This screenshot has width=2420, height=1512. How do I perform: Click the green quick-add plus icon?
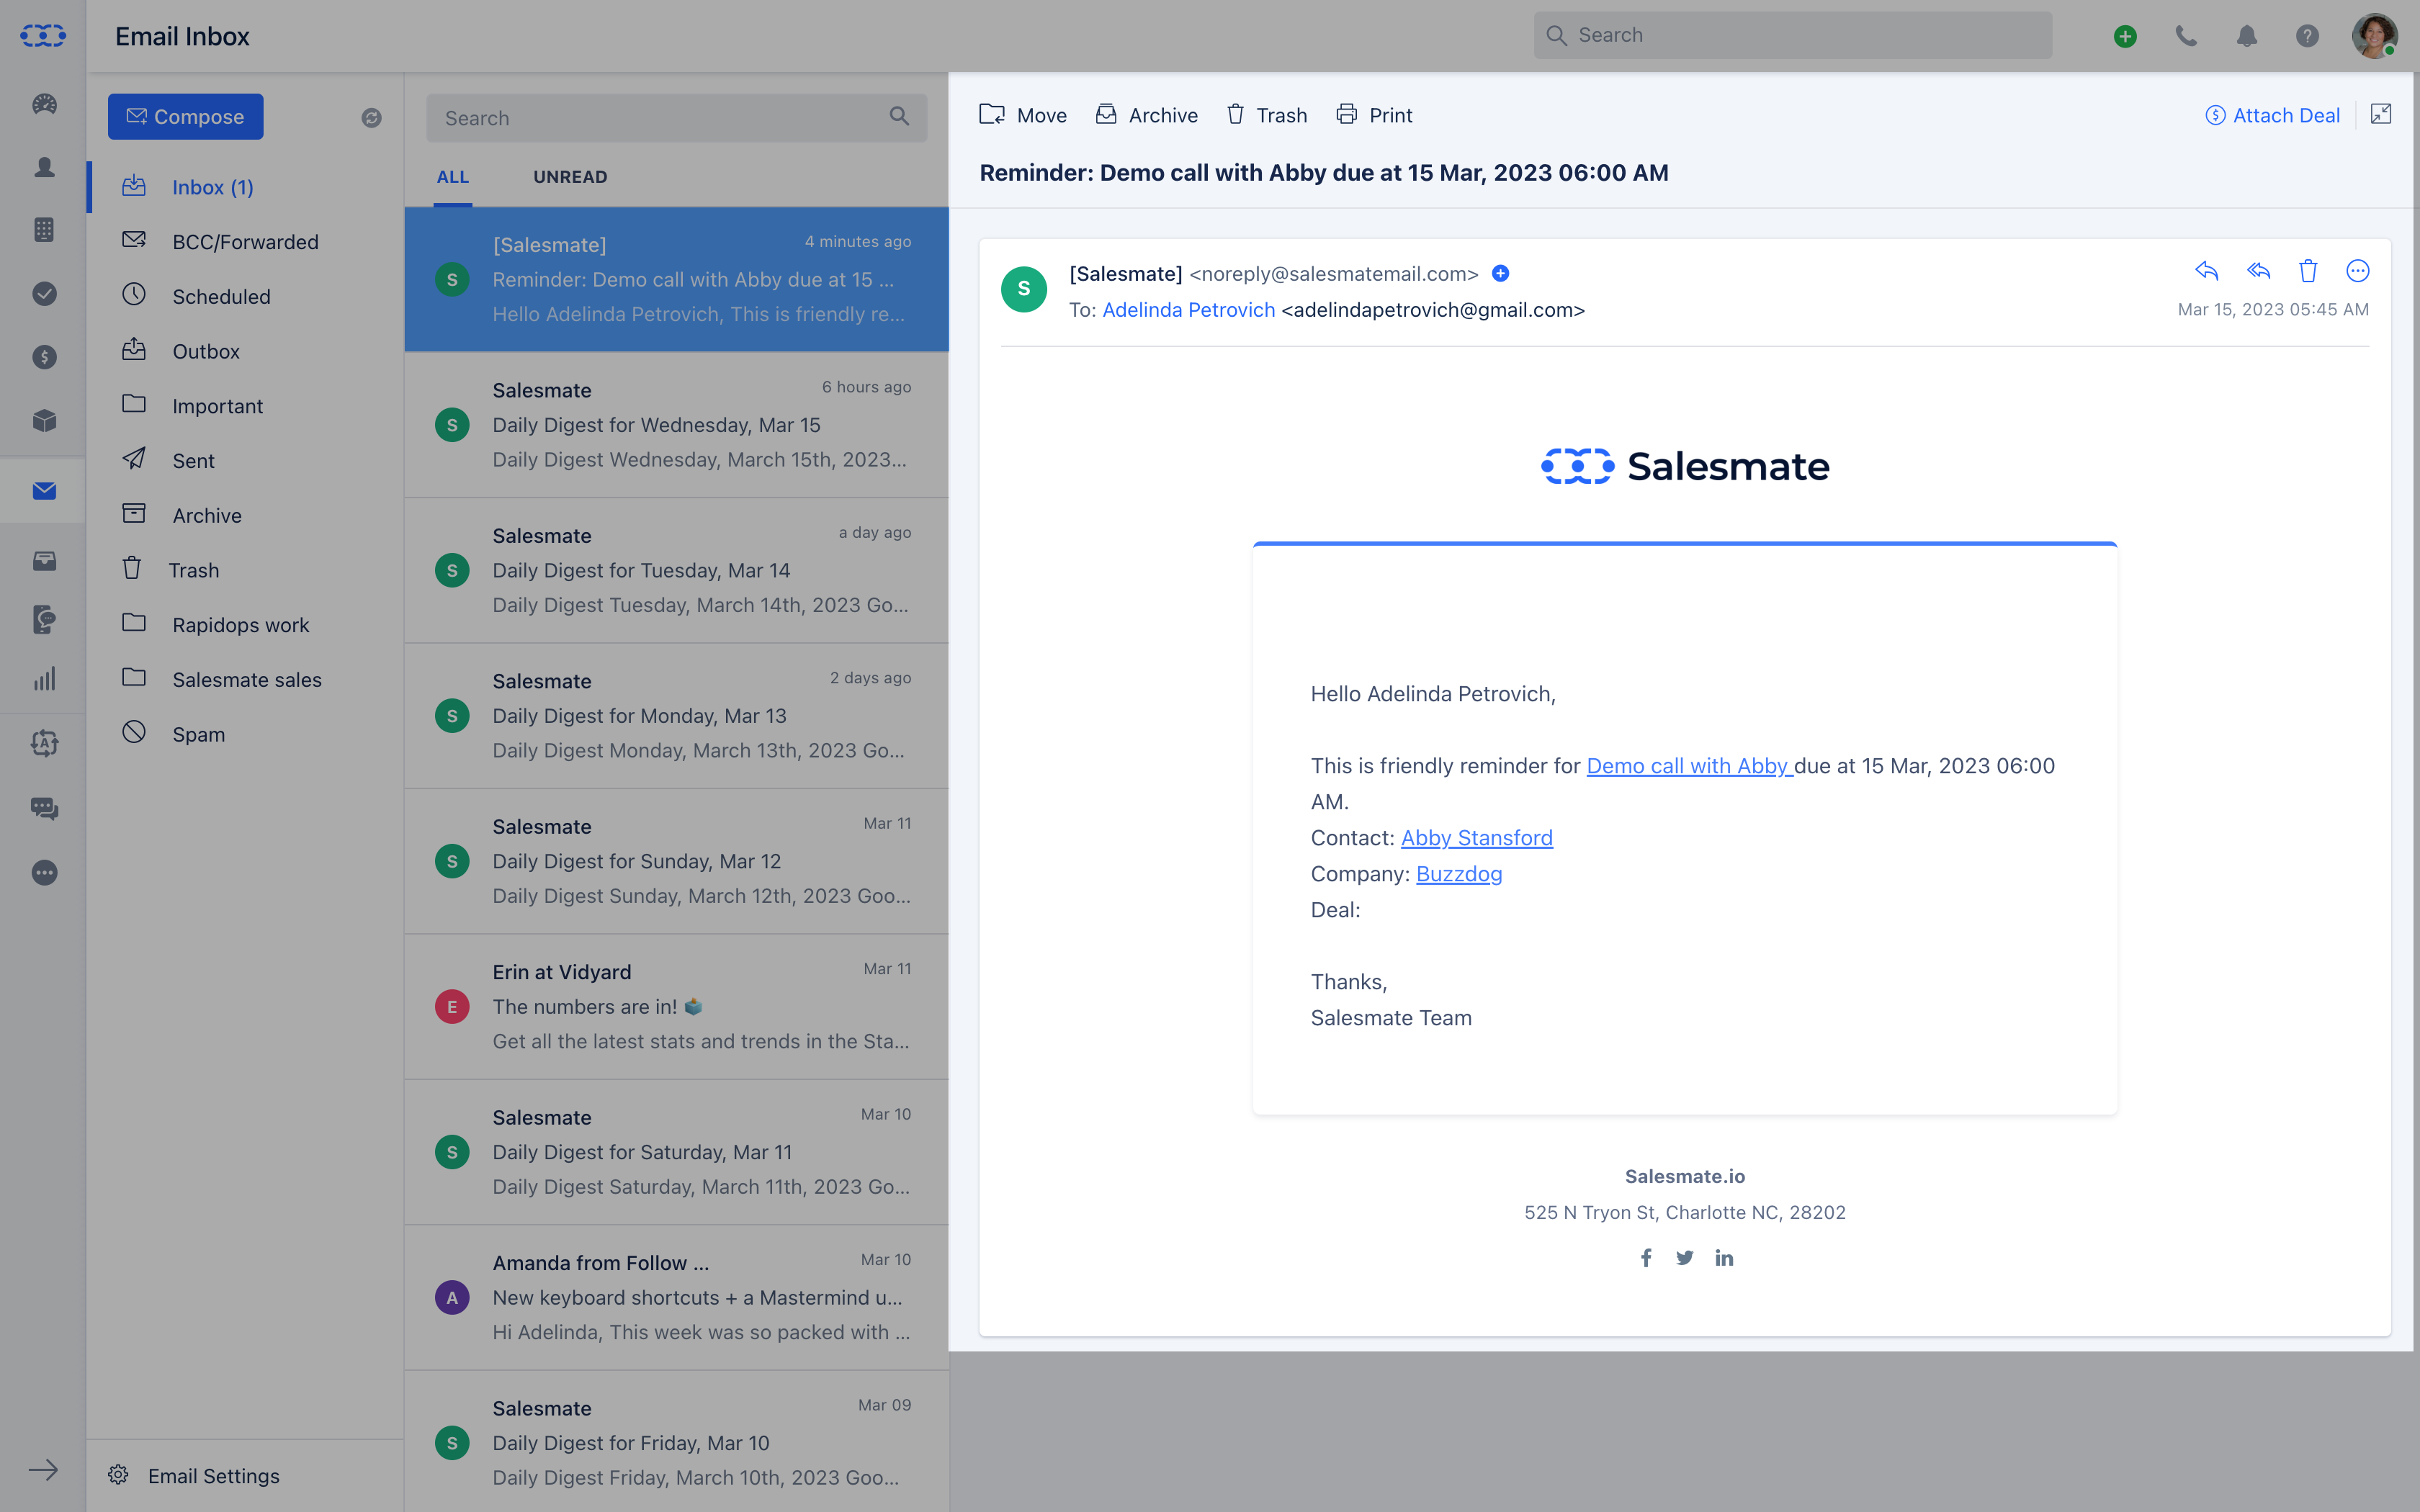pos(2125,36)
